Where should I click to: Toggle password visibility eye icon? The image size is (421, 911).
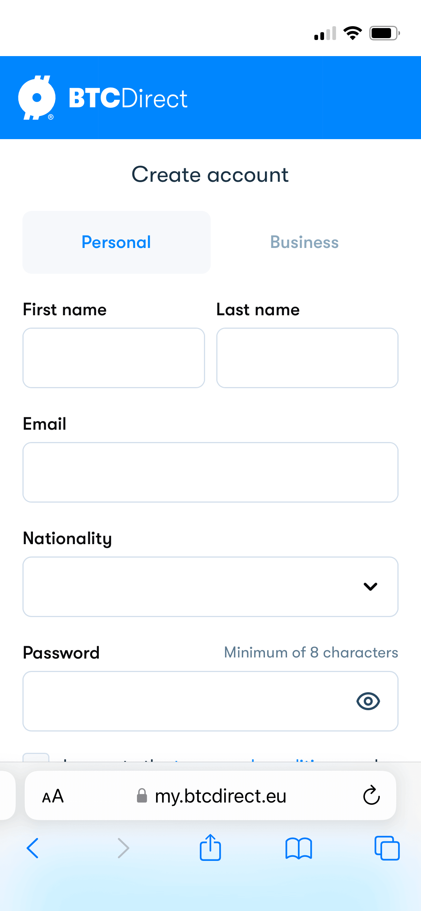coord(368,701)
